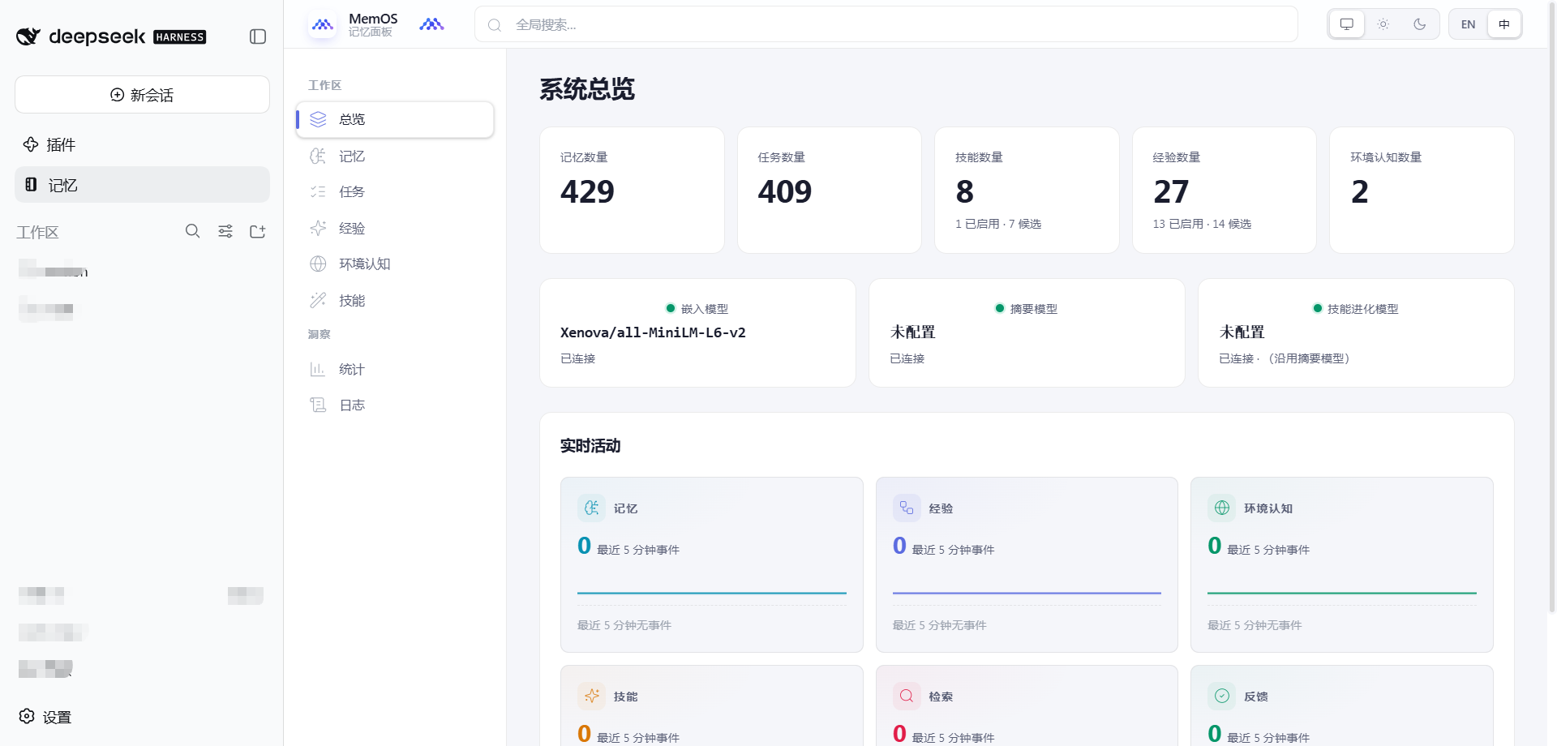Image resolution: width=1557 pixels, height=746 pixels.
Task: Switch to dark theme moon icon
Action: click(x=1419, y=24)
